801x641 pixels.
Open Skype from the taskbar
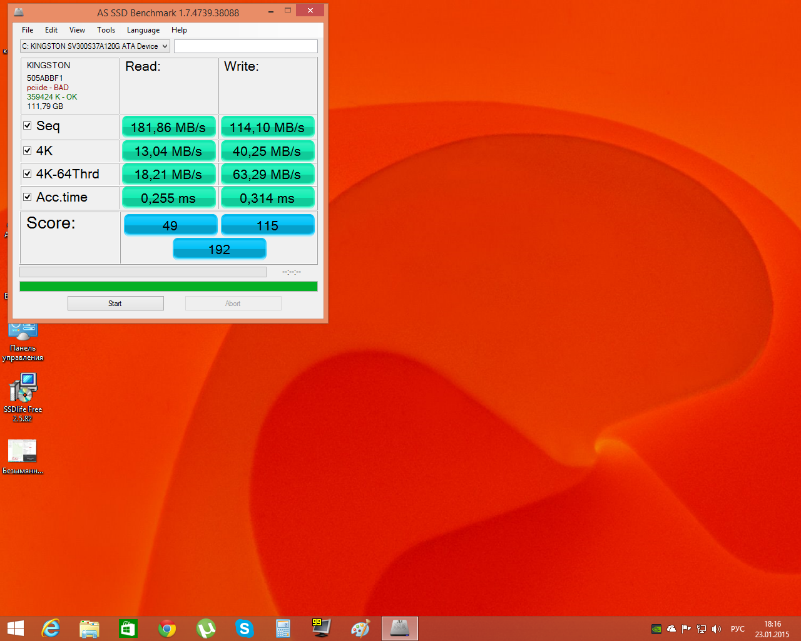coord(245,628)
